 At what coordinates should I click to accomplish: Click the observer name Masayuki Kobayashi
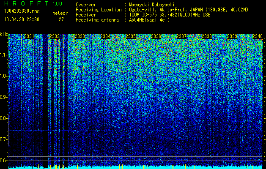[152, 5]
